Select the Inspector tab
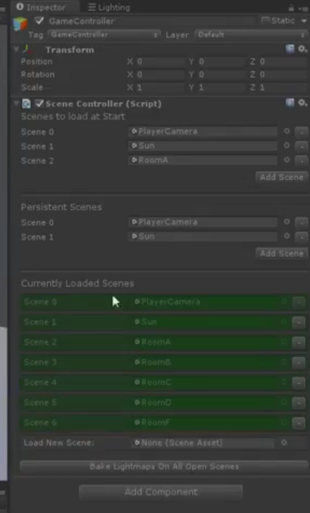Image resolution: width=310 pixels, height=513 pixels. click(x=41, y=7)
